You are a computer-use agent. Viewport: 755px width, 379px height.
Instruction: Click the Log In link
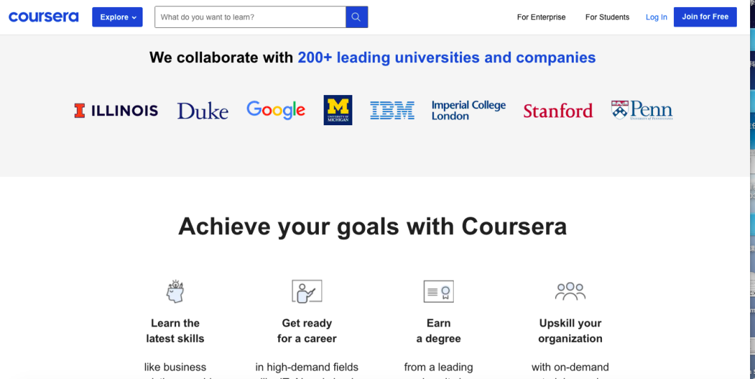656,17
